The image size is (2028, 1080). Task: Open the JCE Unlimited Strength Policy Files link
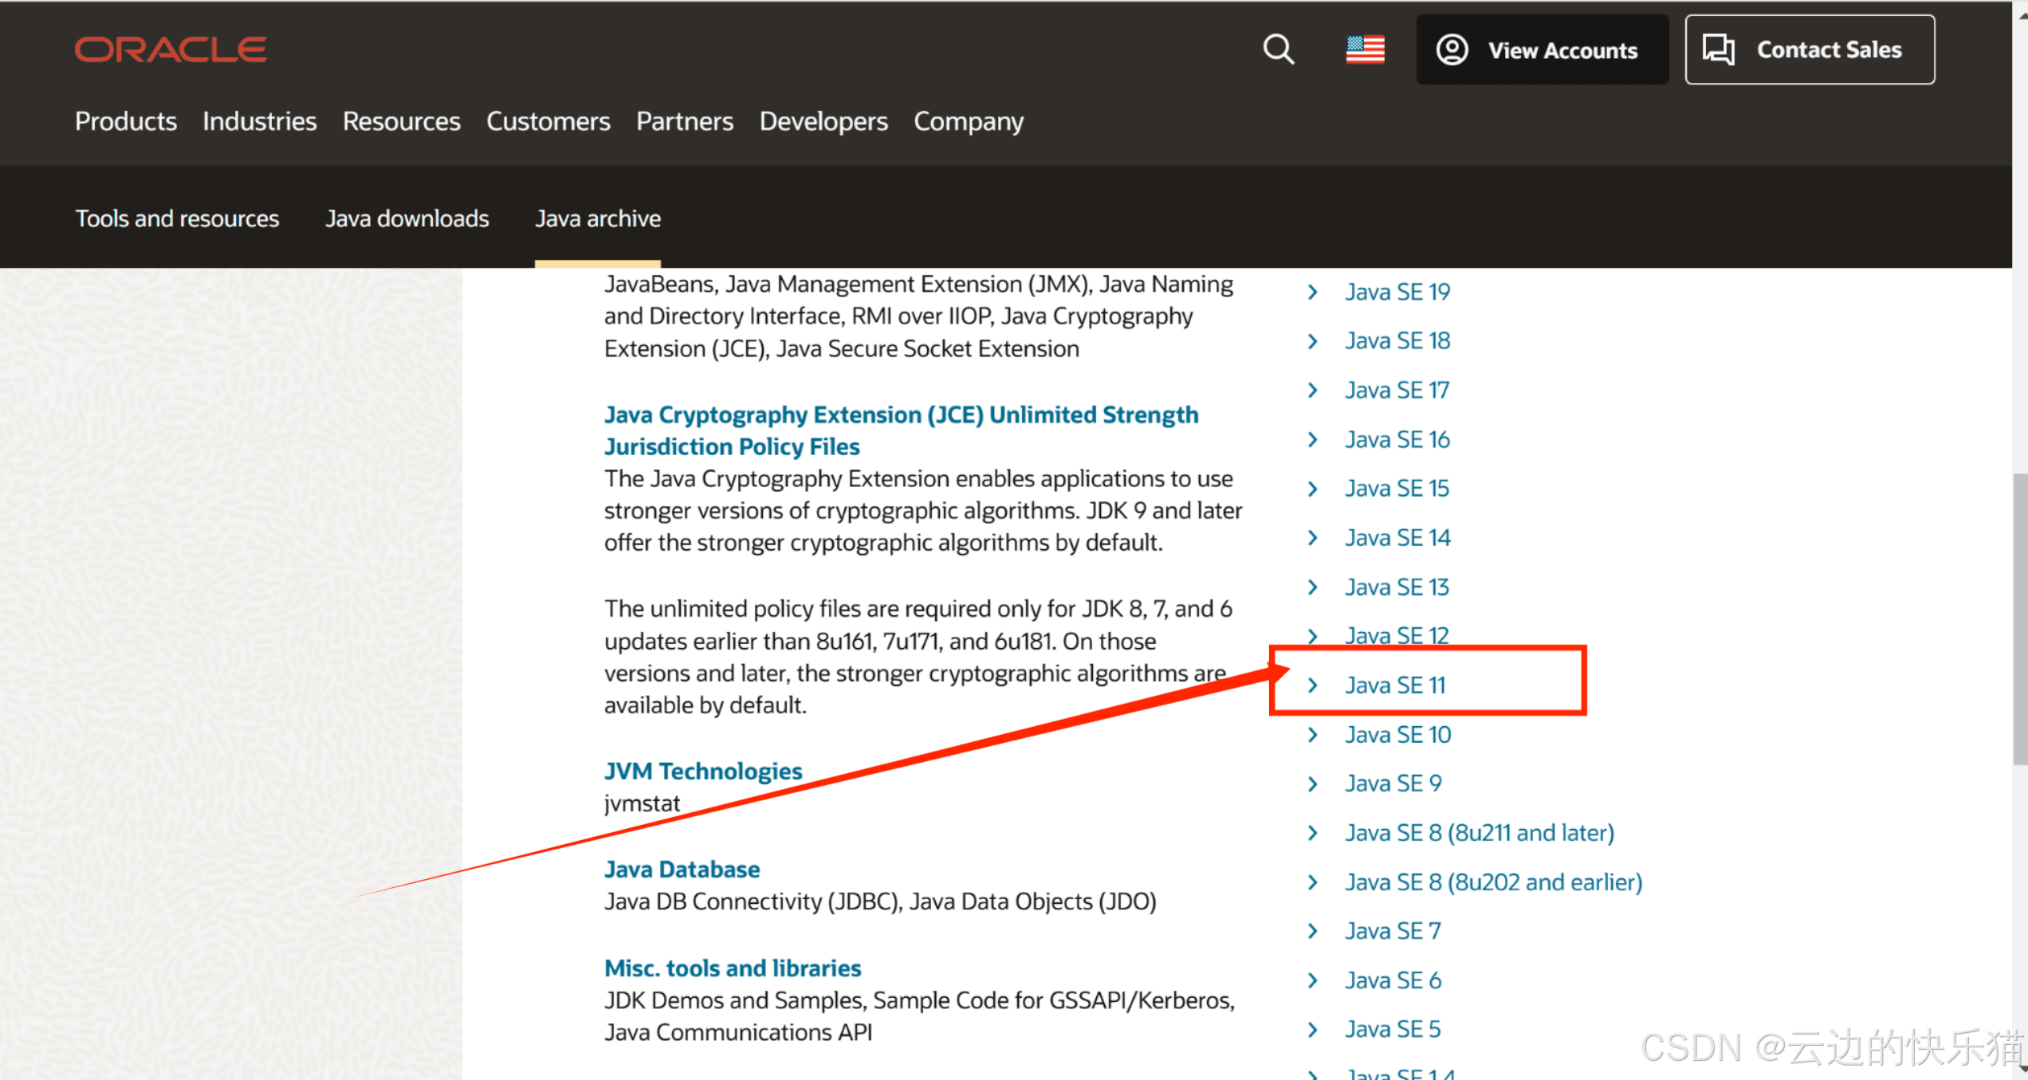tap(901, 415)
